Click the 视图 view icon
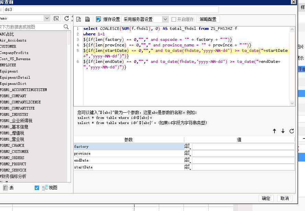Screen dimensions: 305x211 pos(45,188)
